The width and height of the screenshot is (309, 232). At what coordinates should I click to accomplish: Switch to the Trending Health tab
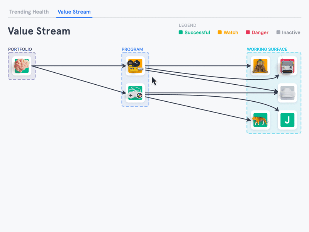pos(29,12)
